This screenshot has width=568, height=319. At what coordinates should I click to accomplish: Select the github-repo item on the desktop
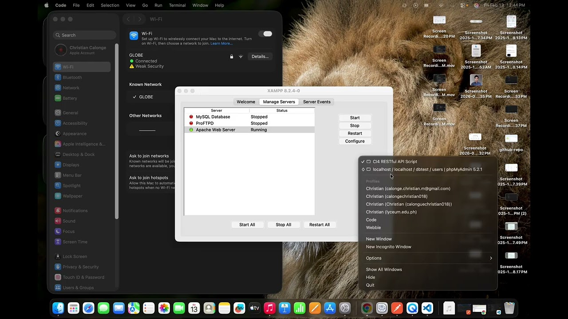click(511, 143)
